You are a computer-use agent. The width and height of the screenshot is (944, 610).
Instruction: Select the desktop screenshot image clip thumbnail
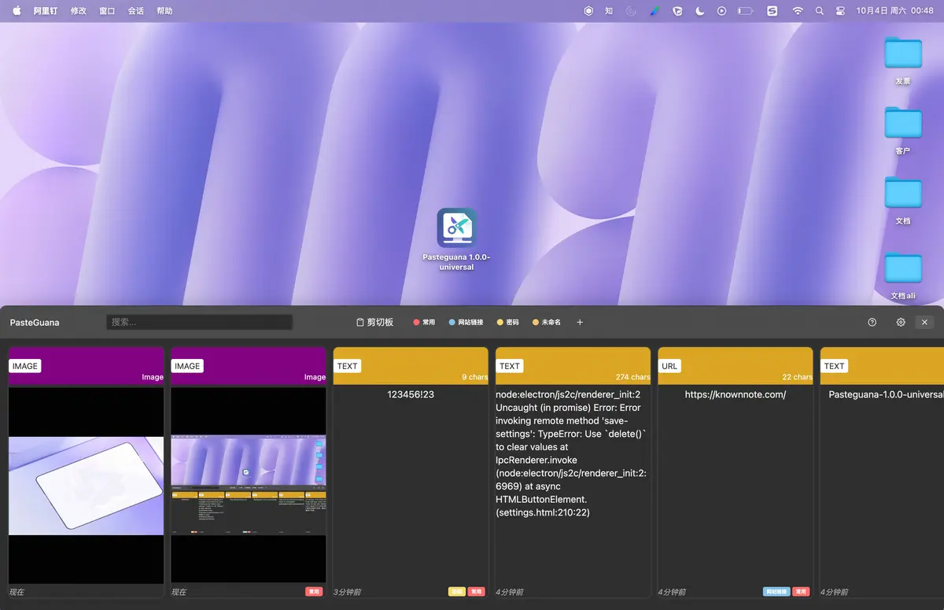pos(248,486)
